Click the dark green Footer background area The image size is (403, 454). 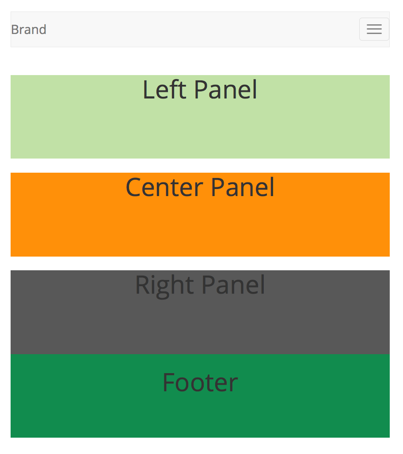200,417
